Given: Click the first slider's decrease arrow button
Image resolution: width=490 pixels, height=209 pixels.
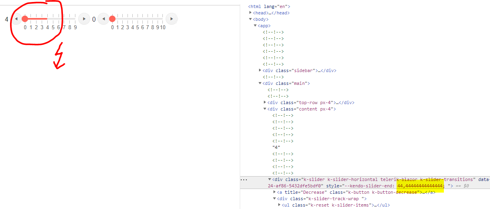Looking at the screenshot, I should [x=16, y=19].
